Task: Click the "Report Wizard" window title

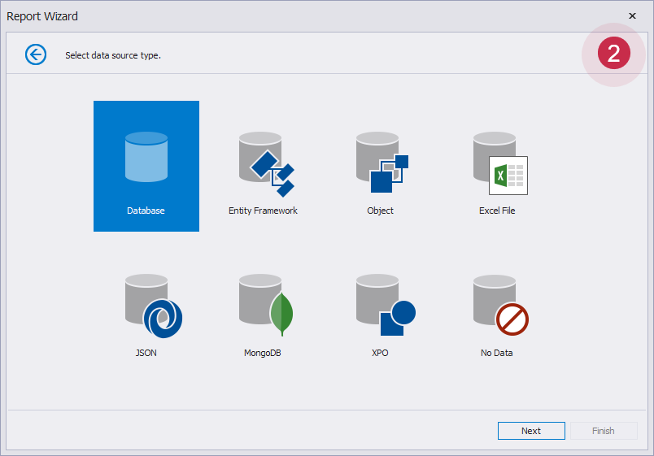Action: coord(42,16)
